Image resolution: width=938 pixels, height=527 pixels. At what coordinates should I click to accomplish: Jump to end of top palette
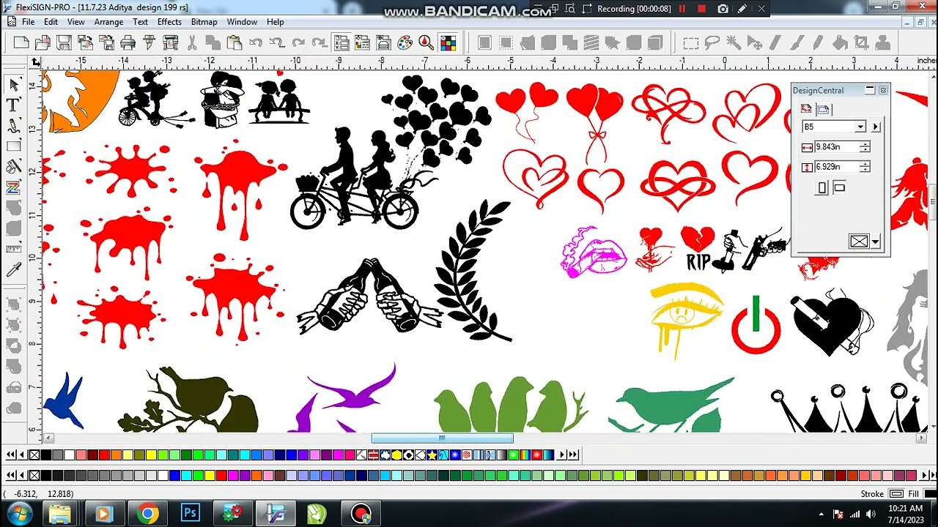click(572, 455)
